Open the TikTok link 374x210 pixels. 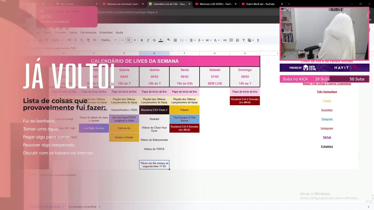pyautogui.click(x=327, y=137)
